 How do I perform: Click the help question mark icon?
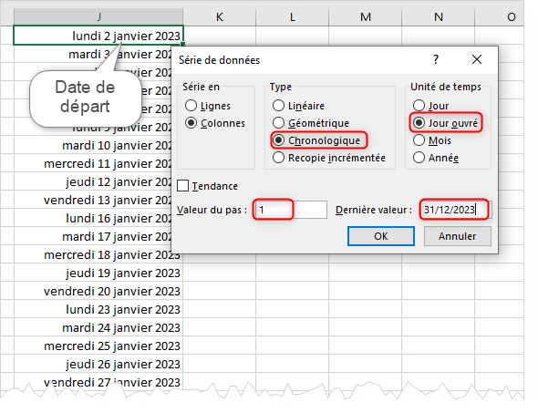pyautogui.click(x=436, y=59)
